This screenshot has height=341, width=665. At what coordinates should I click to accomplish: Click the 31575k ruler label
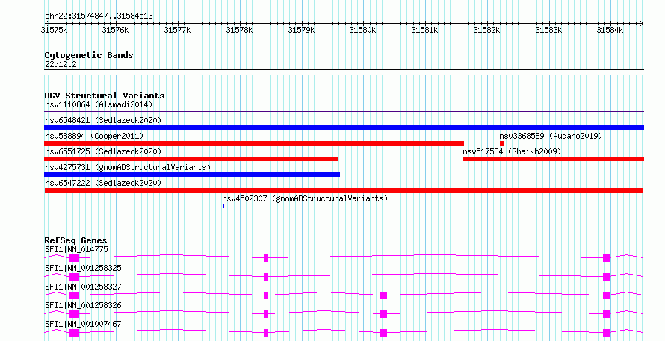[54, 30]
